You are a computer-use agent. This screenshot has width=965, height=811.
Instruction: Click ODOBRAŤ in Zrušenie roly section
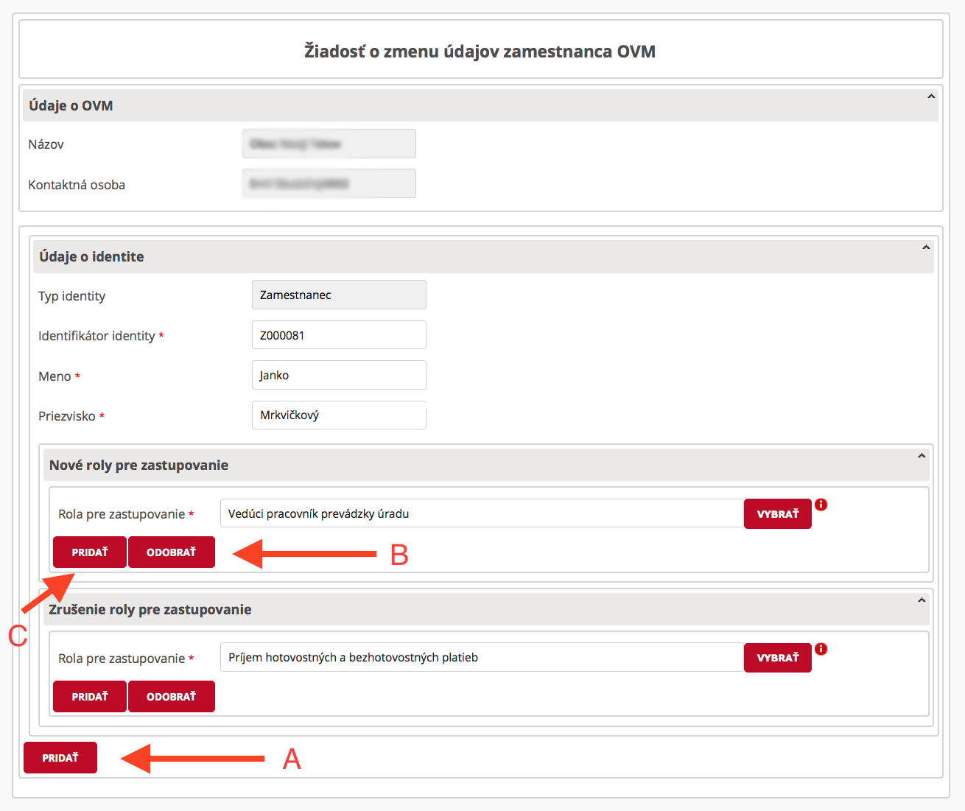click(172, 697)
